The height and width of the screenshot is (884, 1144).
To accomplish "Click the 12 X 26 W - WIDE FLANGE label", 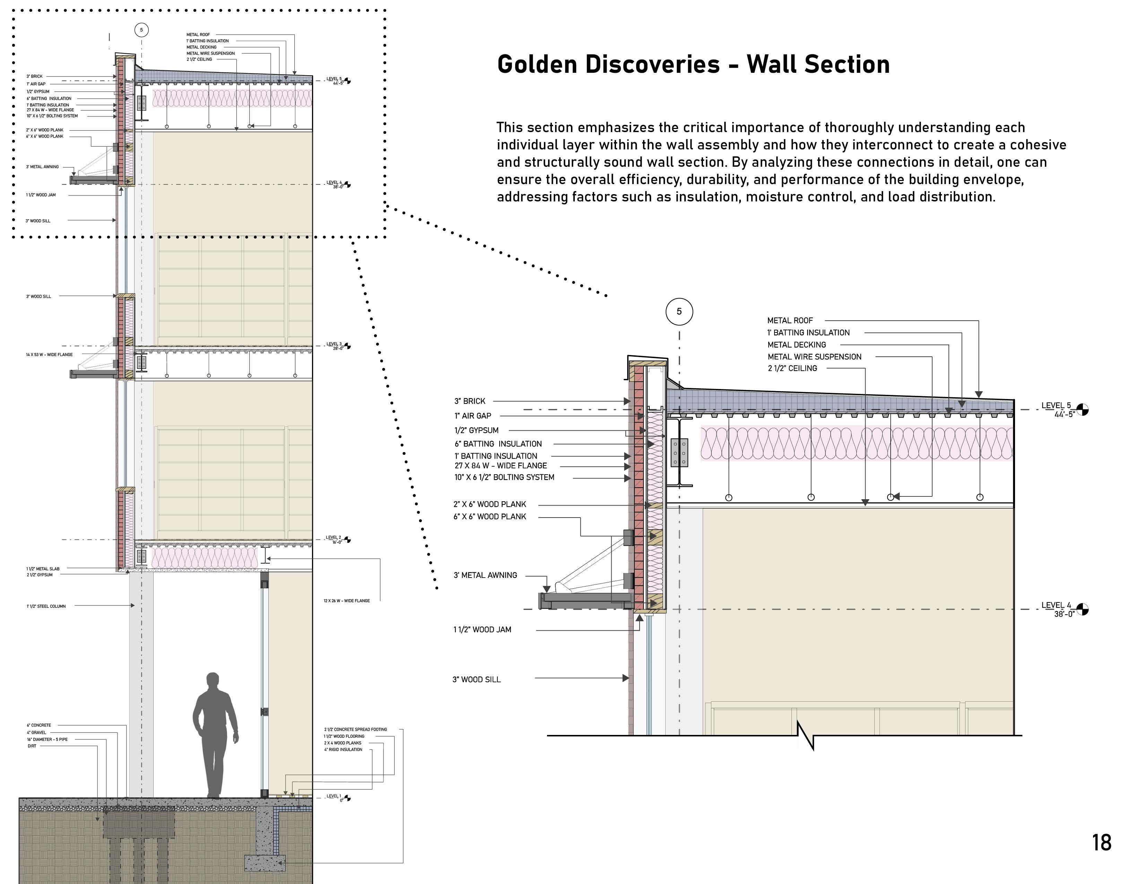I will (x=346, y=601).
